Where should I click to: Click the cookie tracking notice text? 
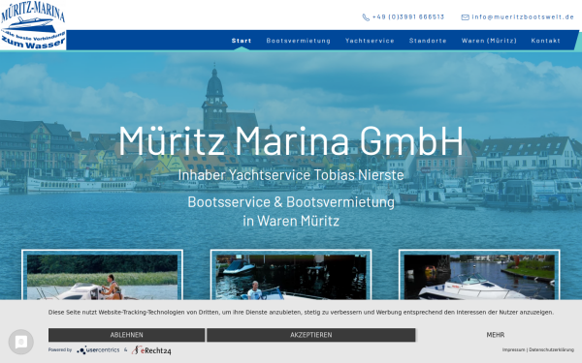(x=301, y=313)
